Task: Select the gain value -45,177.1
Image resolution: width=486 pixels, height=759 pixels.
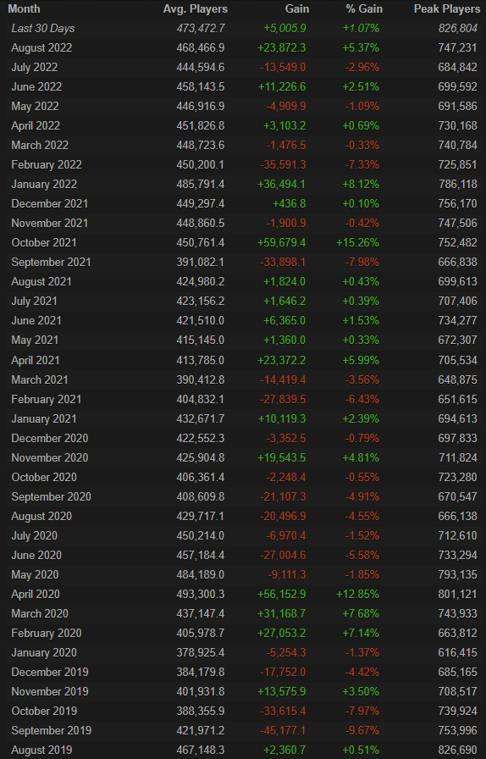Action: (283, 730)
